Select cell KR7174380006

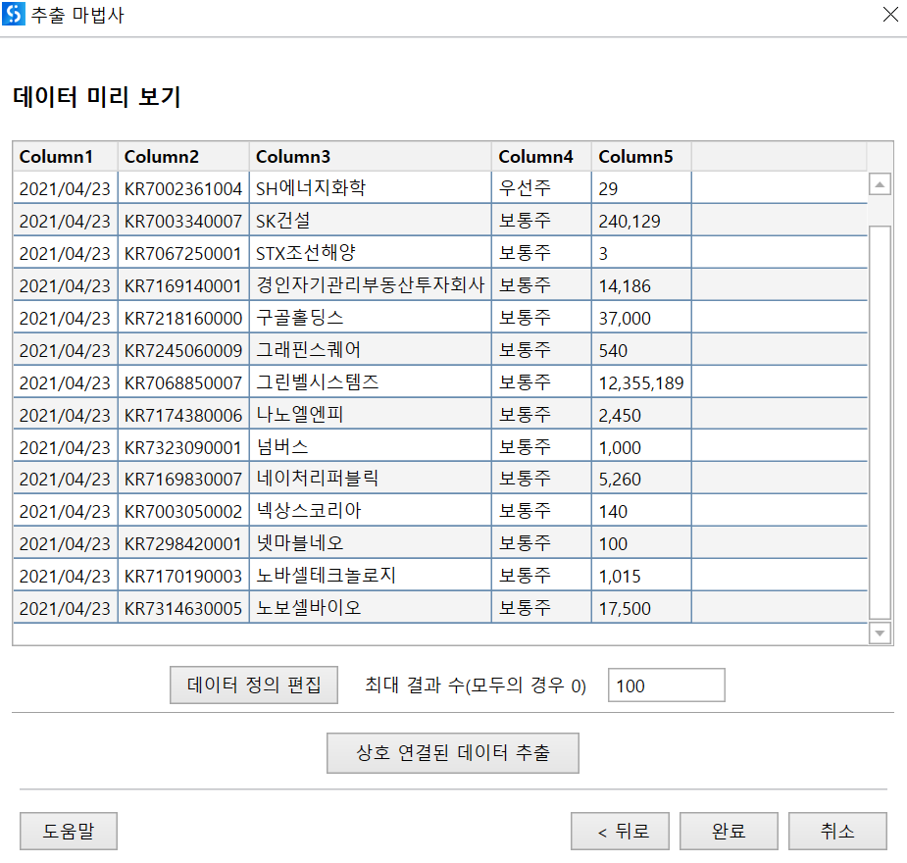183,415
